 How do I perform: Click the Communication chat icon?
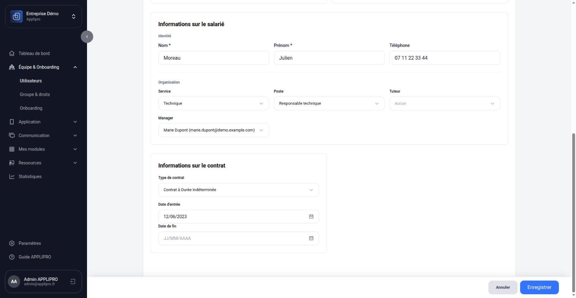pyautogui.click(x=12, y=136)
